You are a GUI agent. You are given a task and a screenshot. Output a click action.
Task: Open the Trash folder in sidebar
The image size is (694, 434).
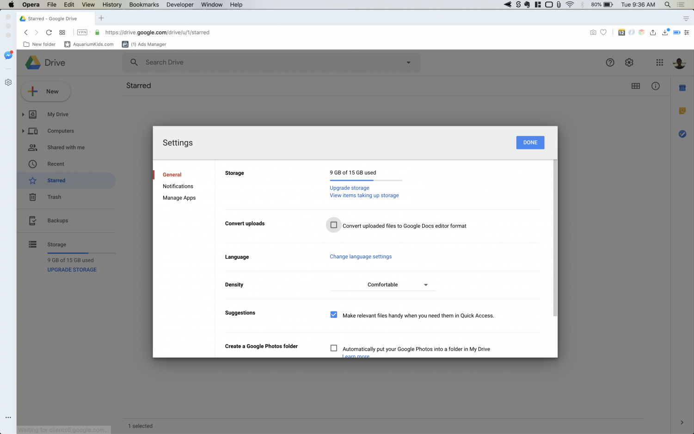coord(54,197)
